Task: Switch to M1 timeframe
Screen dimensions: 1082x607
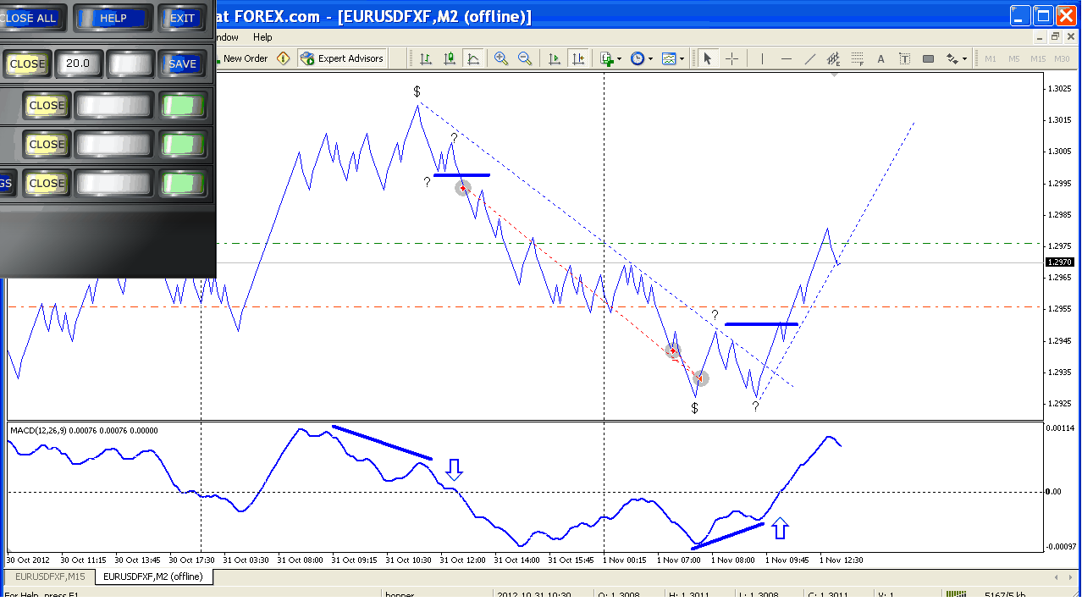Action: 990,58
